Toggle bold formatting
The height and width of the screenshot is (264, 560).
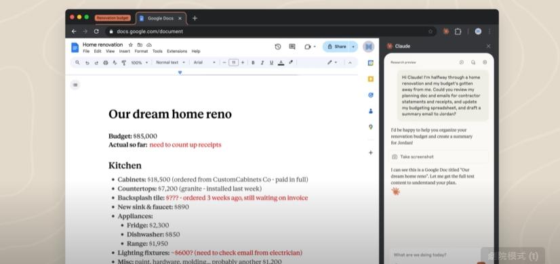tap(253, 63)
